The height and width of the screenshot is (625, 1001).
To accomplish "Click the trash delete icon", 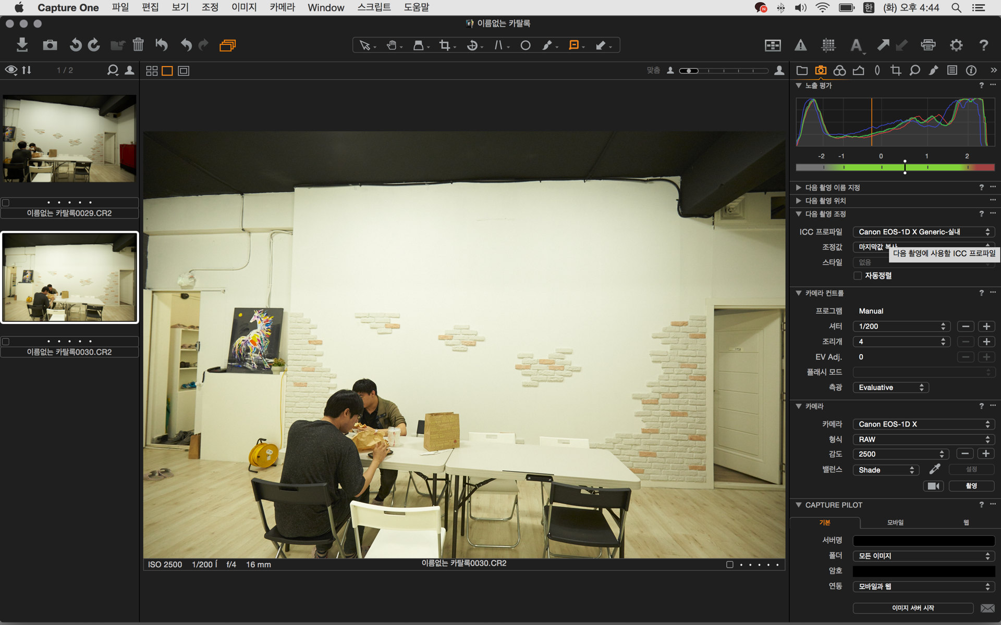I will [138, 45].
